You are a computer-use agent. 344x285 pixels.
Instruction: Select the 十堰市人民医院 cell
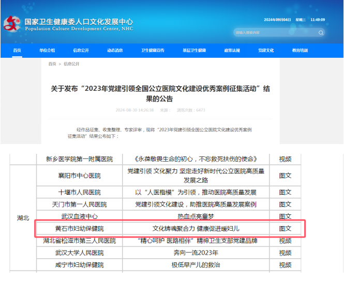(80, 193)
